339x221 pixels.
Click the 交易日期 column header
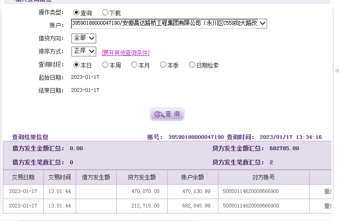coord(23,177)
